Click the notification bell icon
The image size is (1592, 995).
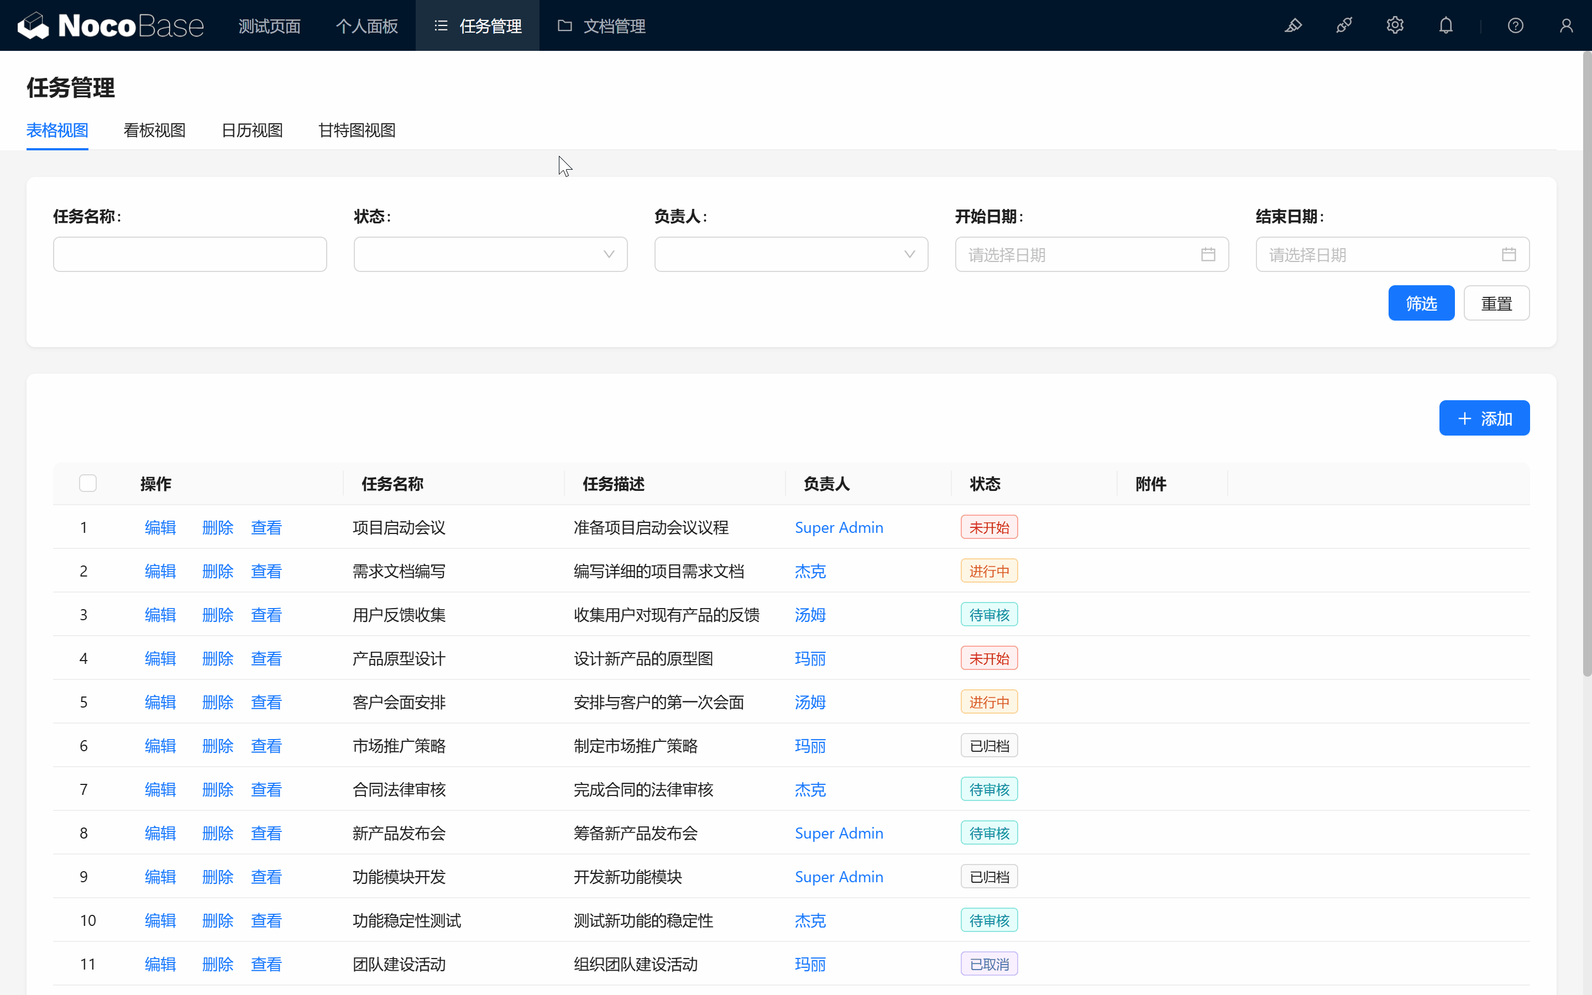pos(1446,25)
